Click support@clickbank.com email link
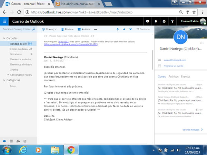 click(x=175, y=60)
